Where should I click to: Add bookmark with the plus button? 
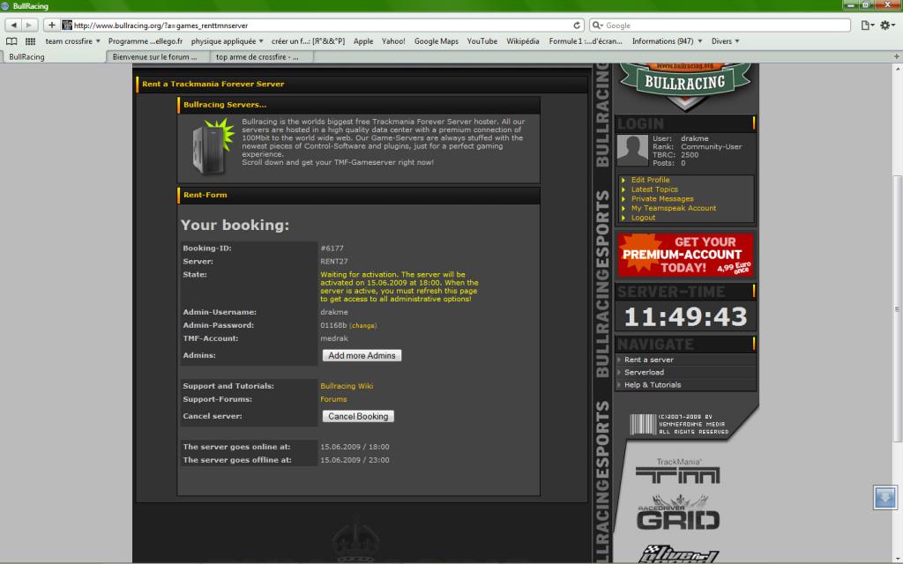click(52, 26)
